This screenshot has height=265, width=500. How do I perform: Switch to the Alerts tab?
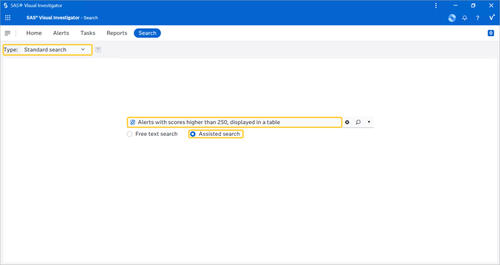coord(61,33)
